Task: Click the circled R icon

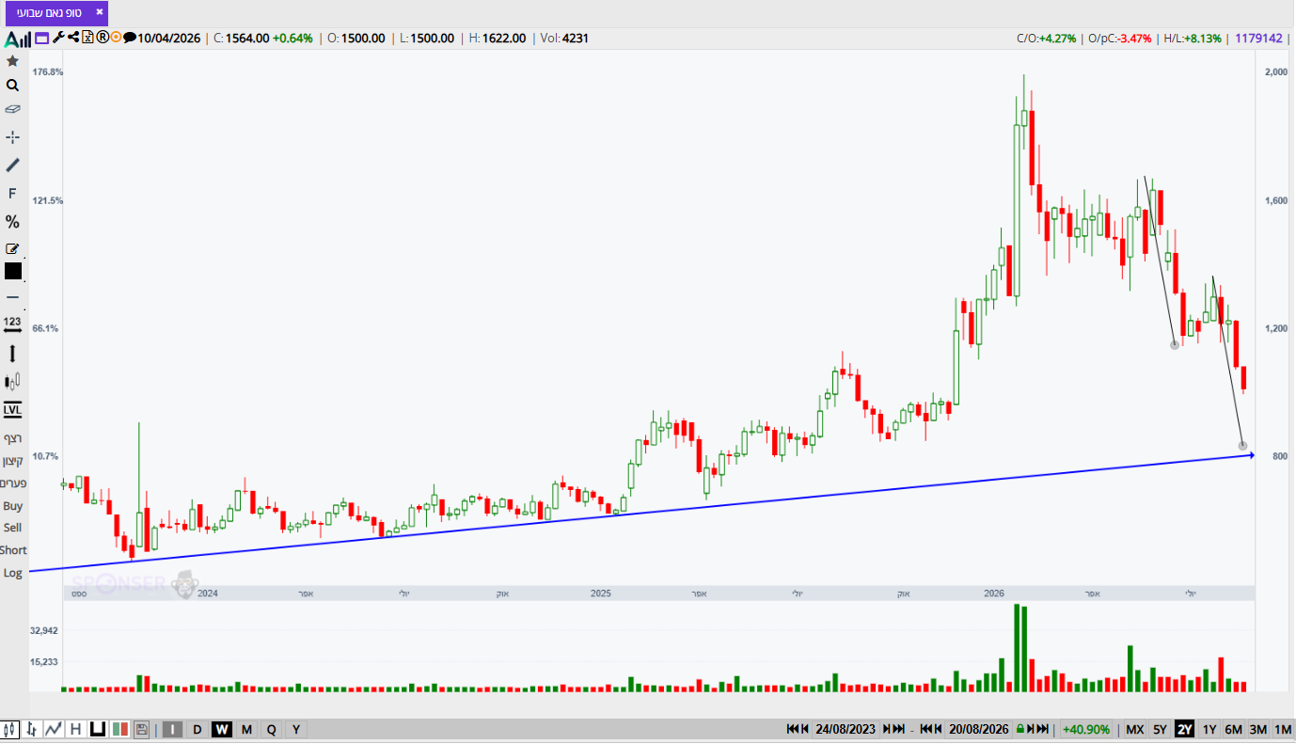Action: (103, 38)
